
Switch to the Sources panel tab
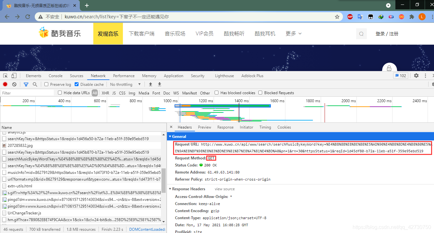pyautogui.click(x=77, y=76)
